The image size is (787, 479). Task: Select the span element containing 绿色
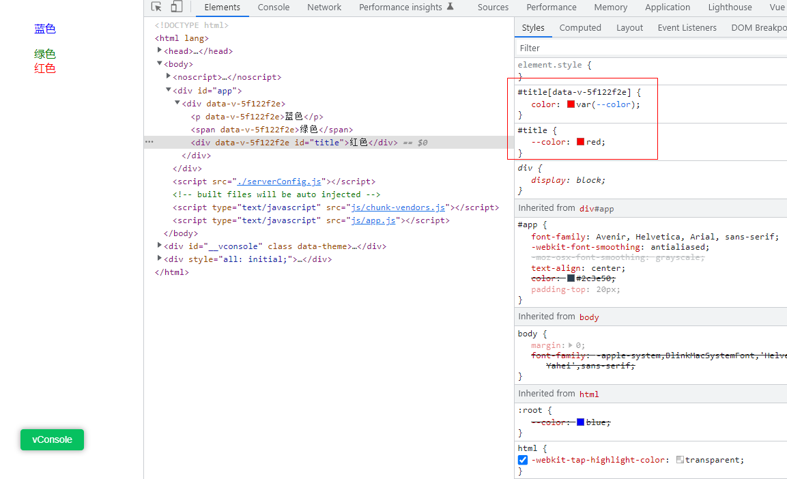coord(272,130)
